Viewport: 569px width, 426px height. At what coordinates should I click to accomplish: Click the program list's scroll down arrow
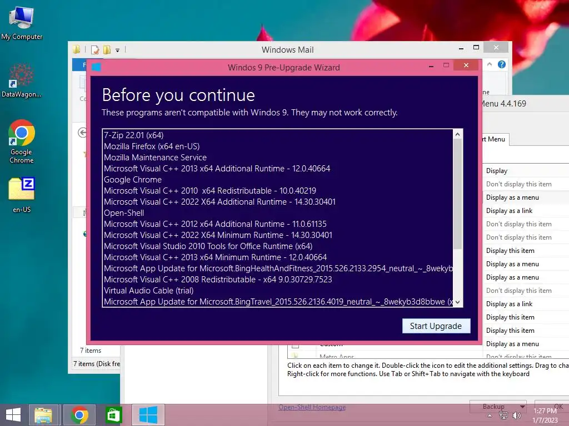[x=458, y=302]
